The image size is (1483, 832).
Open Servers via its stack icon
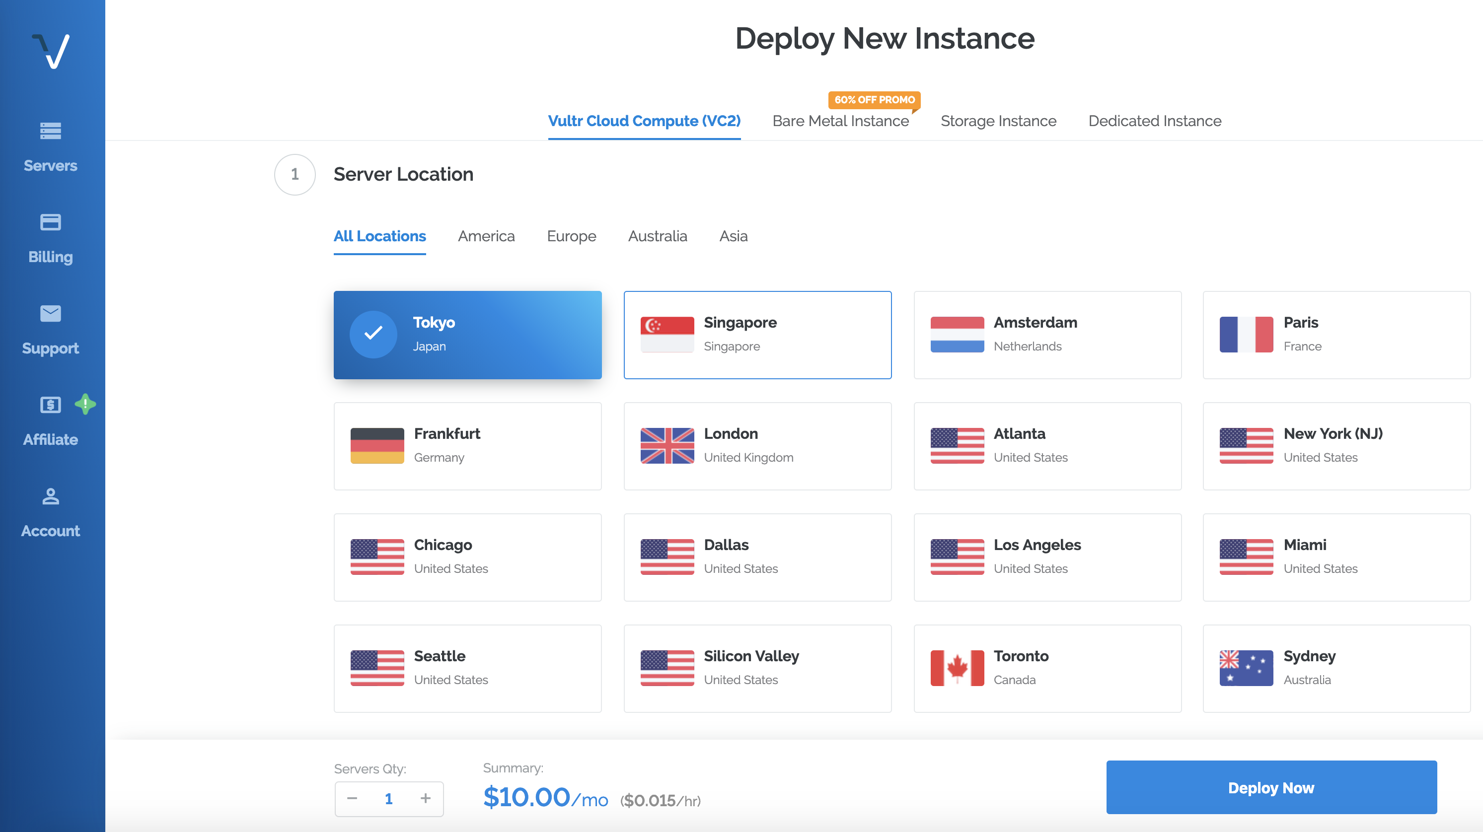coord(51,131)
